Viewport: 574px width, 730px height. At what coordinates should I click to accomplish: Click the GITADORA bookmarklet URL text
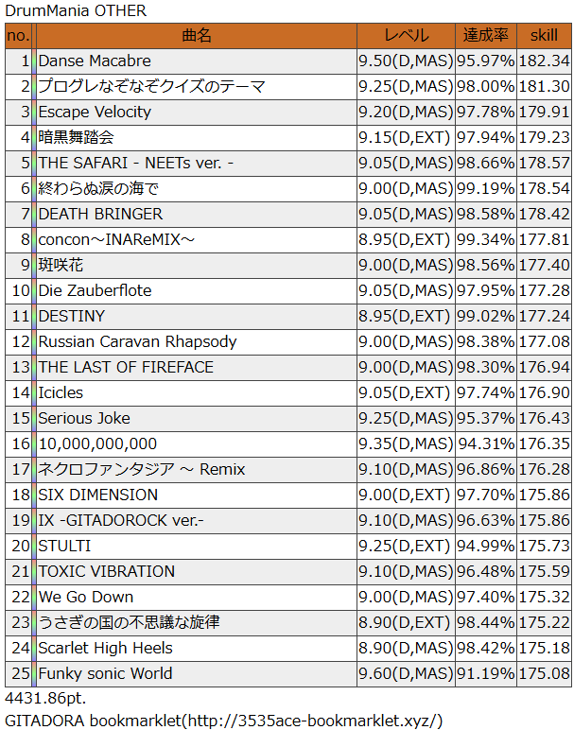coord(223,721)
